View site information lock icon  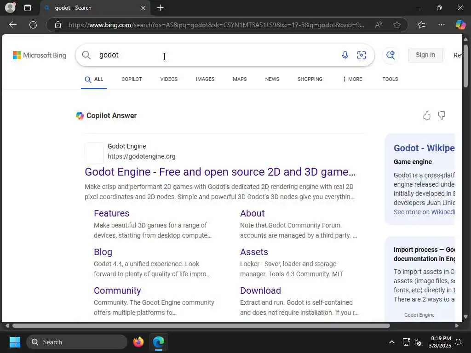pos(58,25)
